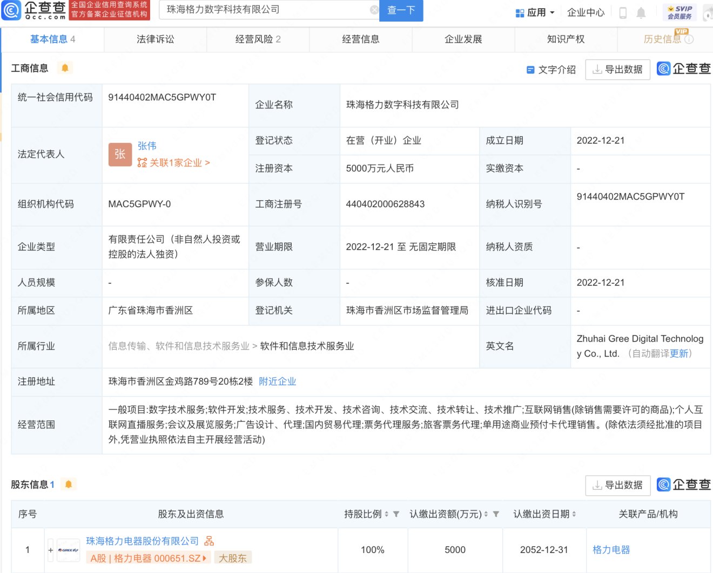
Task: Click the 企查查 logo in the header
Action: [34, 10]
